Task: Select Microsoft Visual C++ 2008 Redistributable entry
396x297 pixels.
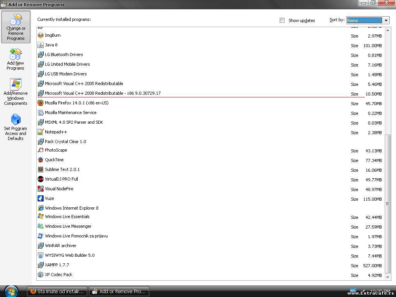Action: [211, 93]
